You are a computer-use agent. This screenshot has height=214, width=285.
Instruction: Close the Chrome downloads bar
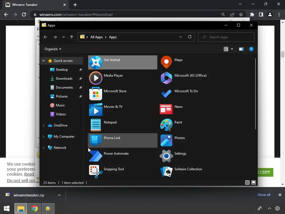pos(280,195)
